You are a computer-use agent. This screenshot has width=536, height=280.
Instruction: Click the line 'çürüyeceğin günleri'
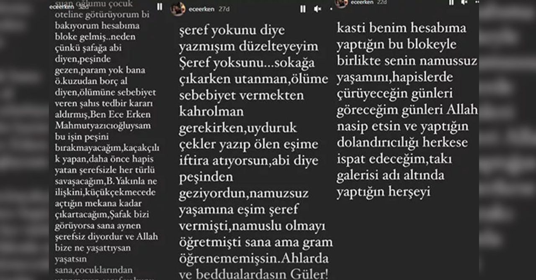pos(394,94)
